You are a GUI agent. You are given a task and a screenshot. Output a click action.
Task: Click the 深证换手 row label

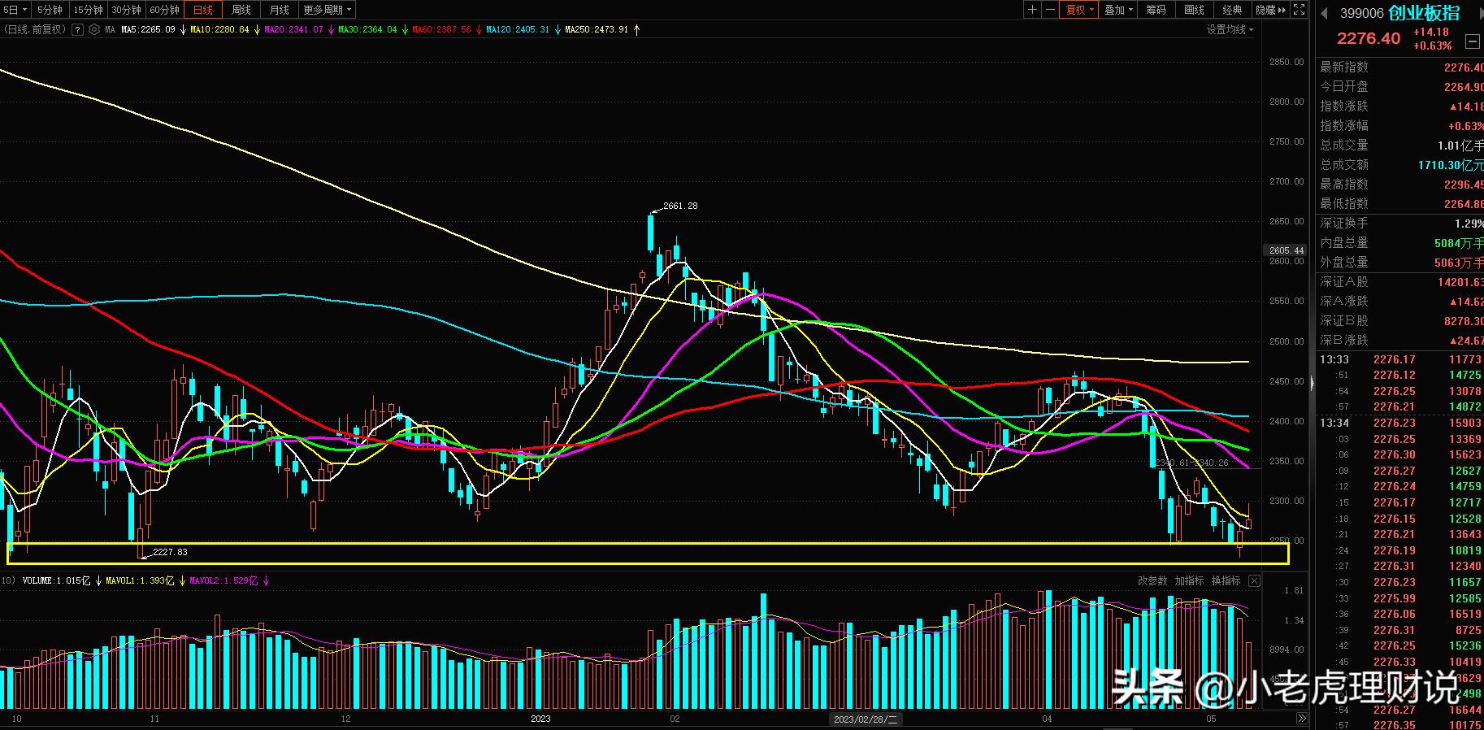point(1344,223)
